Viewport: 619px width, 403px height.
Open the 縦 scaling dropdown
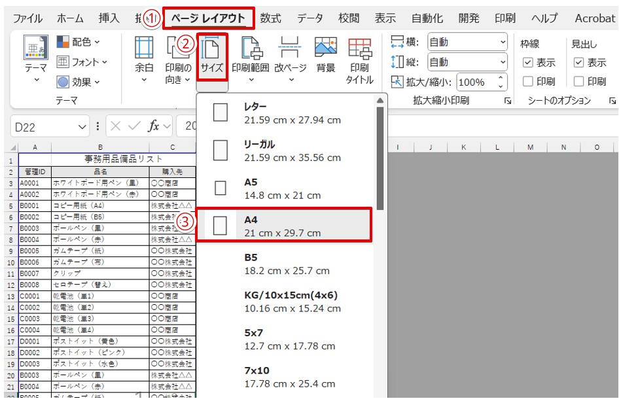pyautogui.click(x=503, y=61)
